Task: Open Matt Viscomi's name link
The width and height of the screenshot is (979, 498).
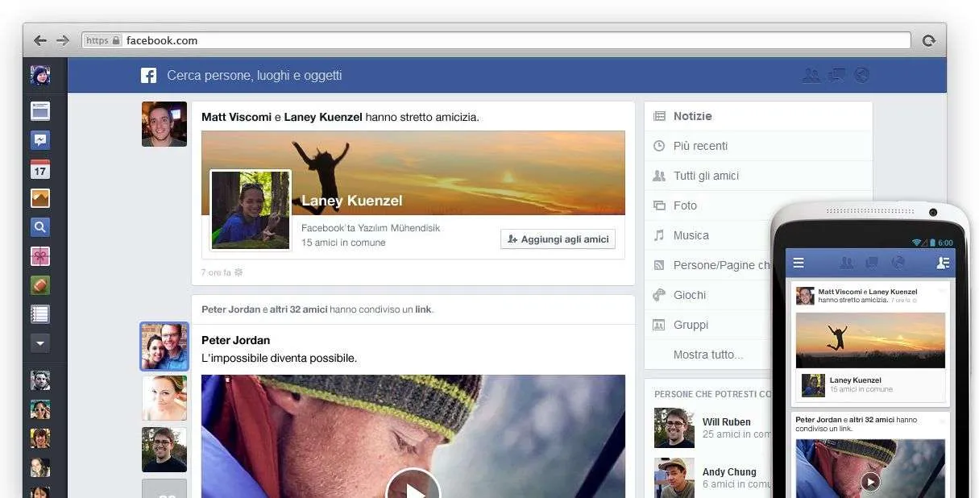Action: [236, 117]
